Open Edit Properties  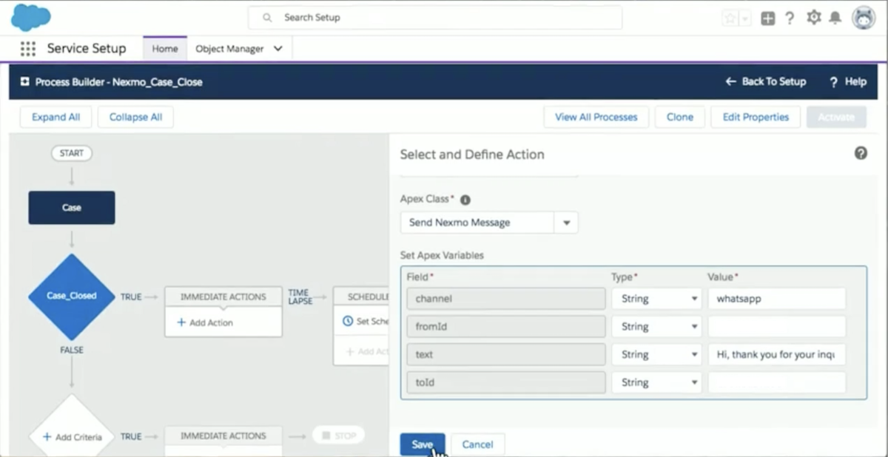pyautogui.click(x=756, y=117)
